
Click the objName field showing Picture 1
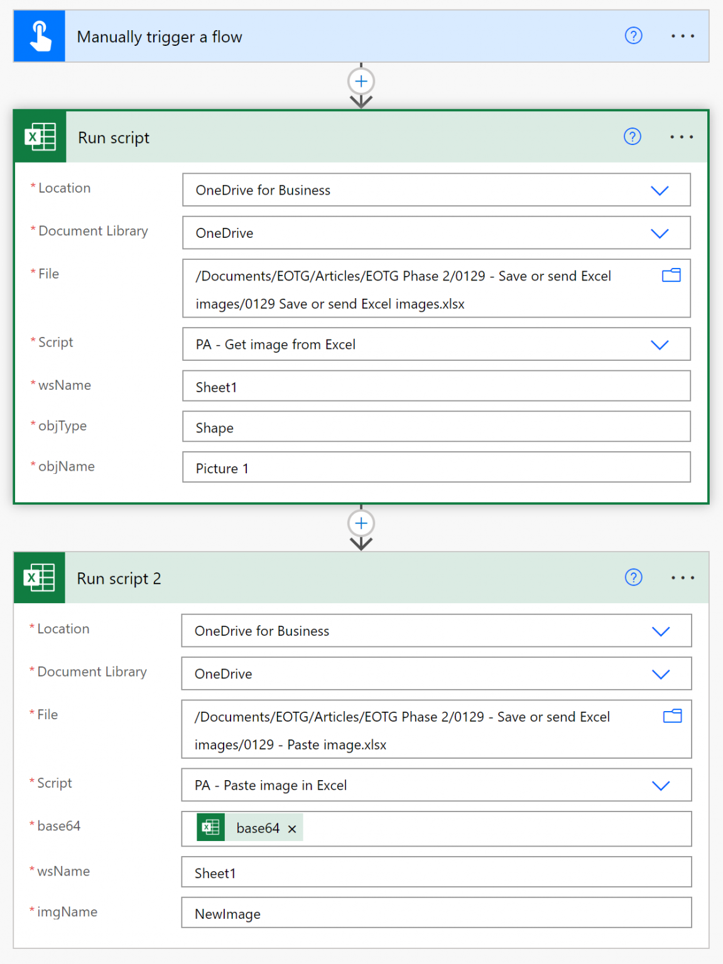pos(436,468)
